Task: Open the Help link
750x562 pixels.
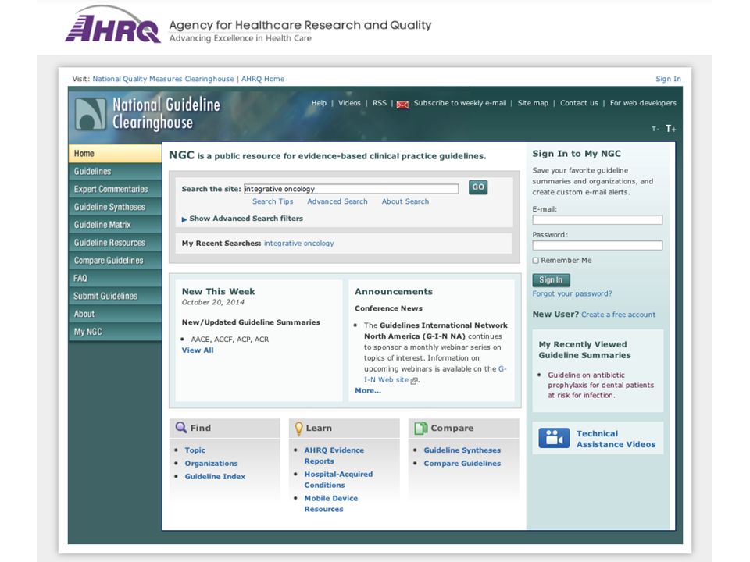Action: [x=319, y=103]
